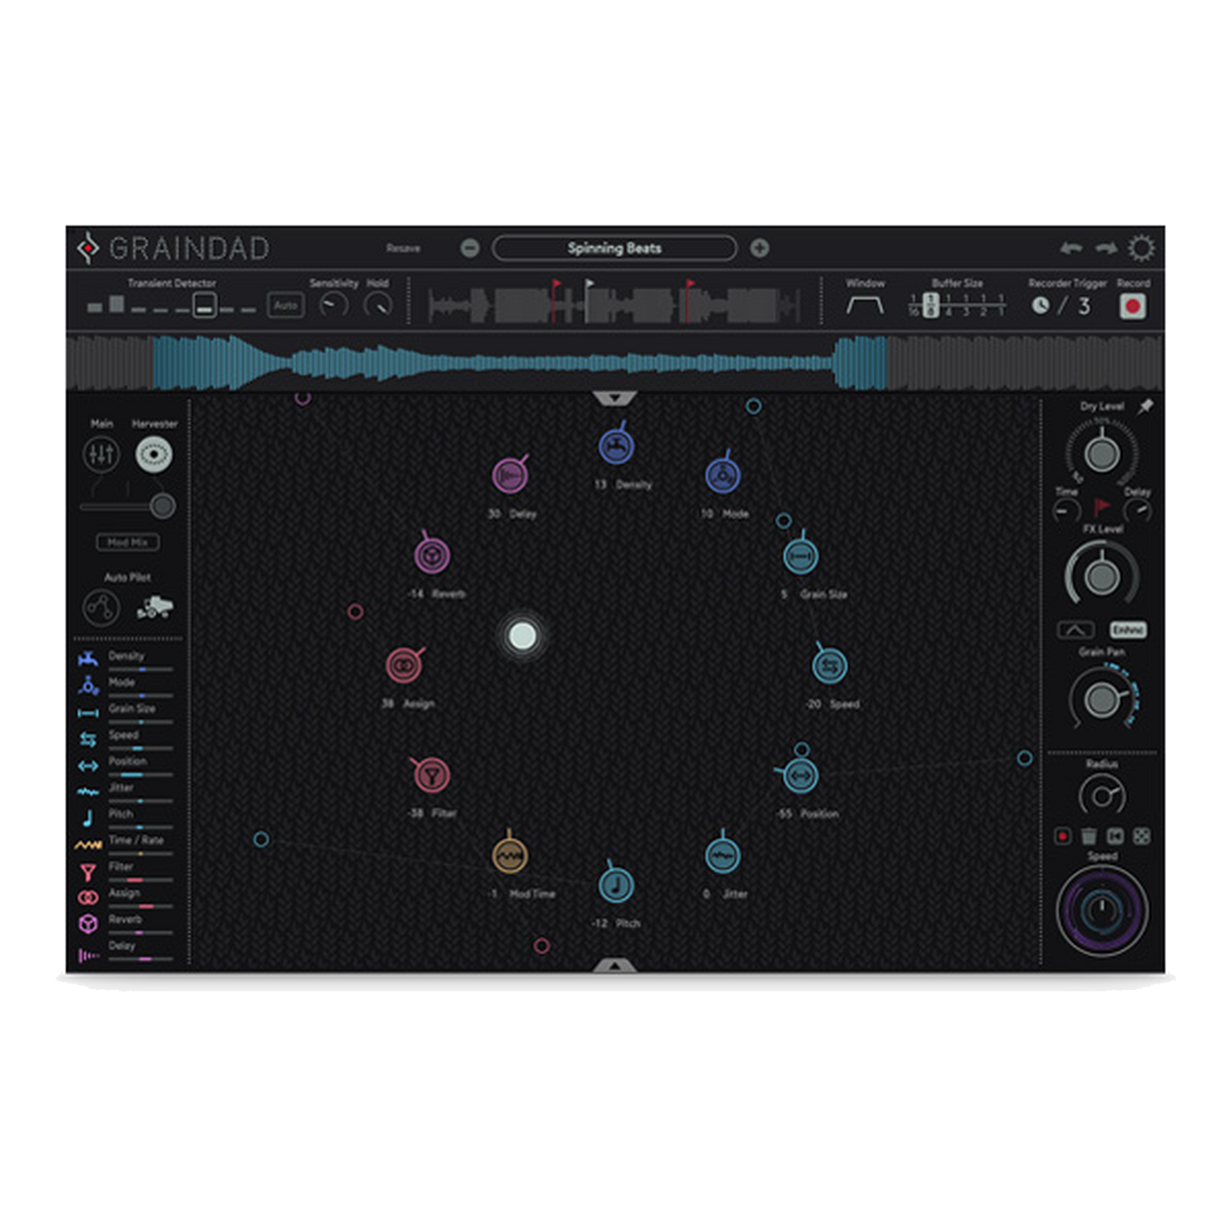Click the Resave button
The image size is (1231, 1231).
click(x=404, y=248)
